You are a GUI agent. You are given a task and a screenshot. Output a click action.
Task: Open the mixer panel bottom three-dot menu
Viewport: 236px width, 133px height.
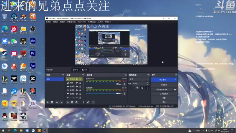coord(93,102)
